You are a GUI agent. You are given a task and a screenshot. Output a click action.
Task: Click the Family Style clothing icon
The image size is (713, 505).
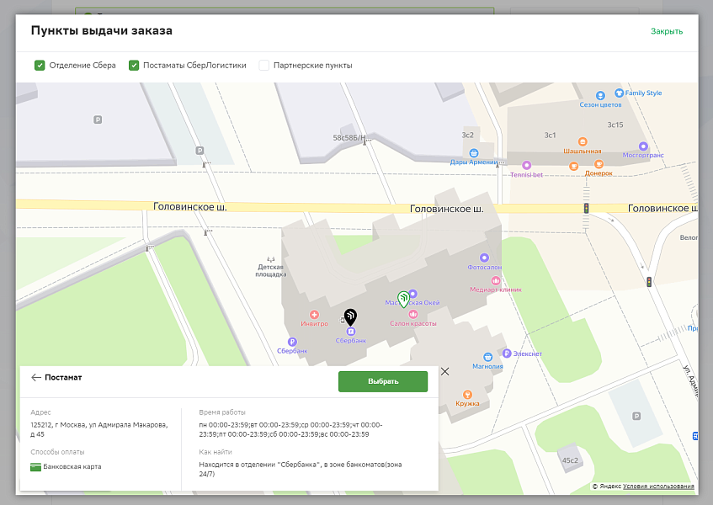[x=619, y=93]
